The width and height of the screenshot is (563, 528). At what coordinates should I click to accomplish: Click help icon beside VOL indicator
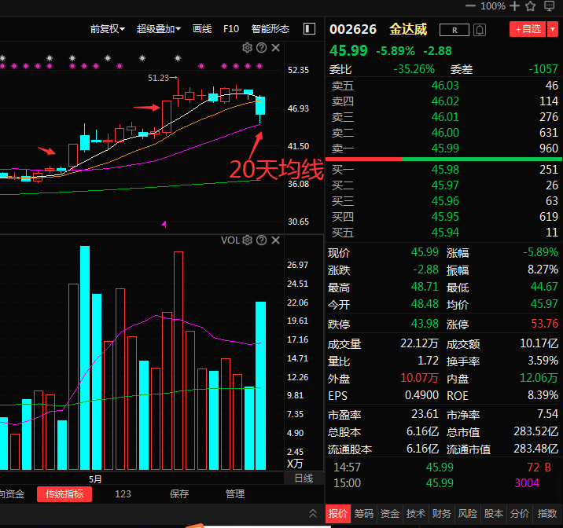pos(261,240)
